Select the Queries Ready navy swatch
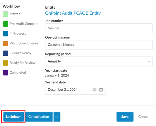This screenshot has width=156, height=126. pos(5,53)
